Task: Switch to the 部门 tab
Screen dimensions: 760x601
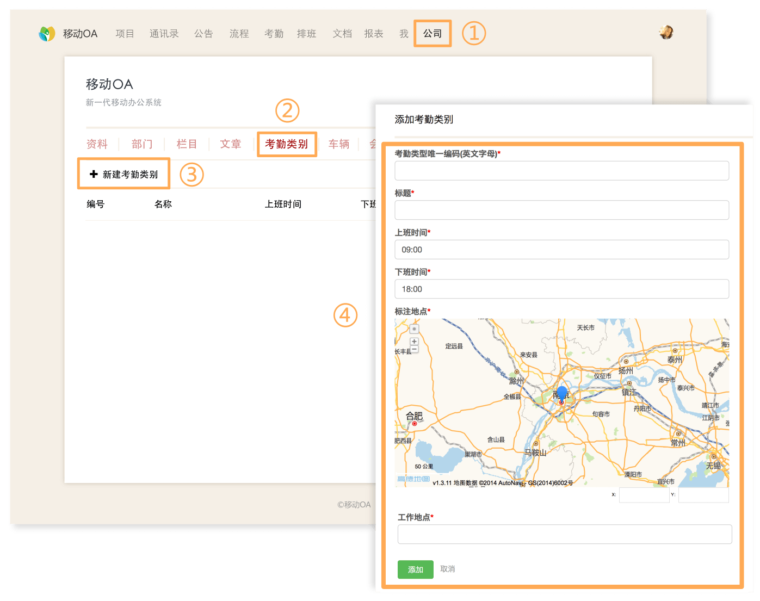Action: 142,144
